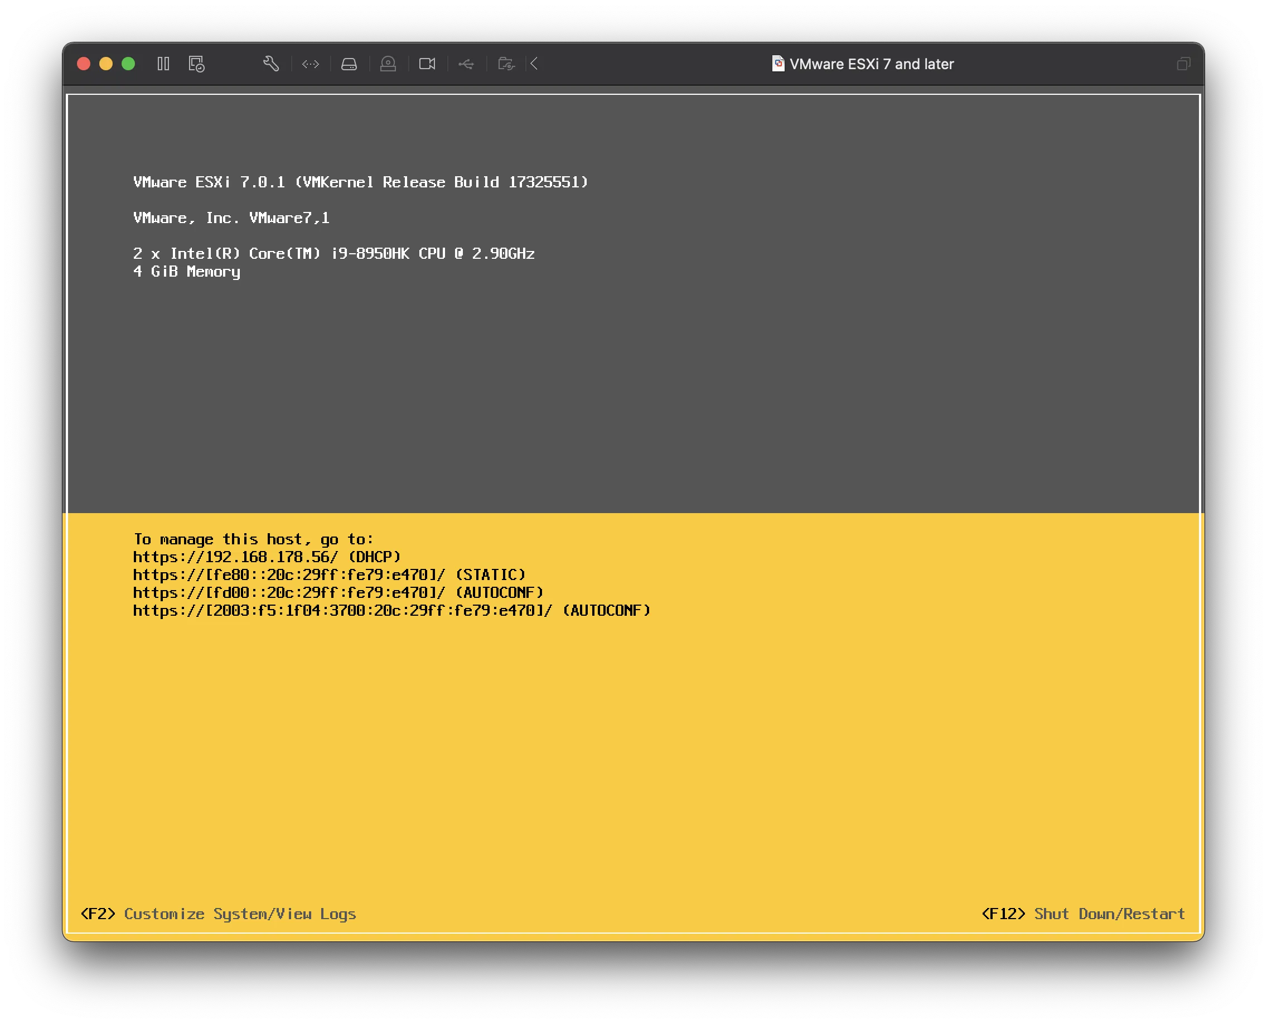Click the shared folders icon
The image size is (1267, 1024).
click(x=506, y=64)
